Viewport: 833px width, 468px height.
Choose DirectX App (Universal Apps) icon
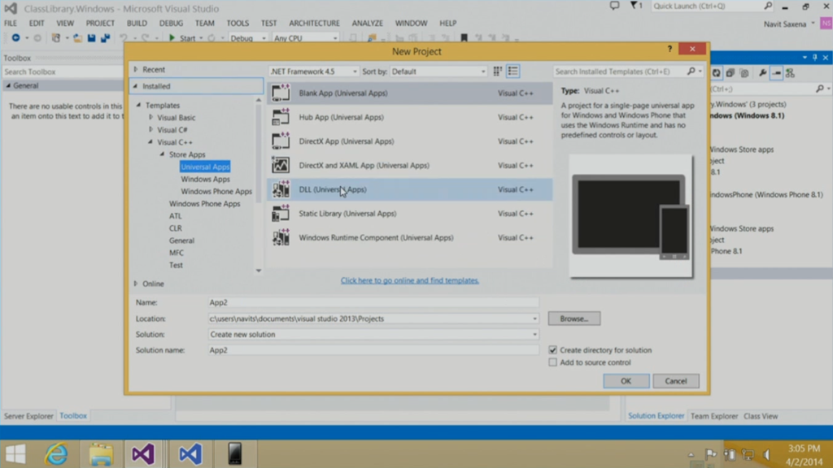click(281, 141)
